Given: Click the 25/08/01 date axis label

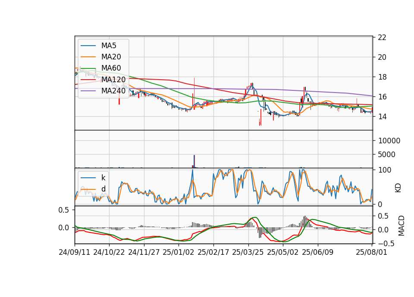Looking at the screenshot, I should pos(371,252).
